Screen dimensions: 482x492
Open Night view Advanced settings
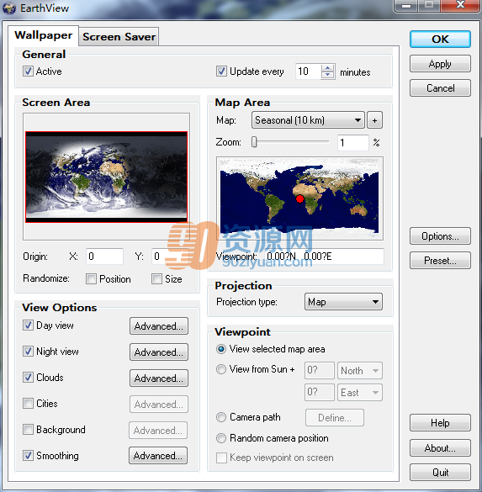(x=159, y=352)
